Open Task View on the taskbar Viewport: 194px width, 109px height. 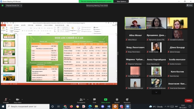pos(59,106)
